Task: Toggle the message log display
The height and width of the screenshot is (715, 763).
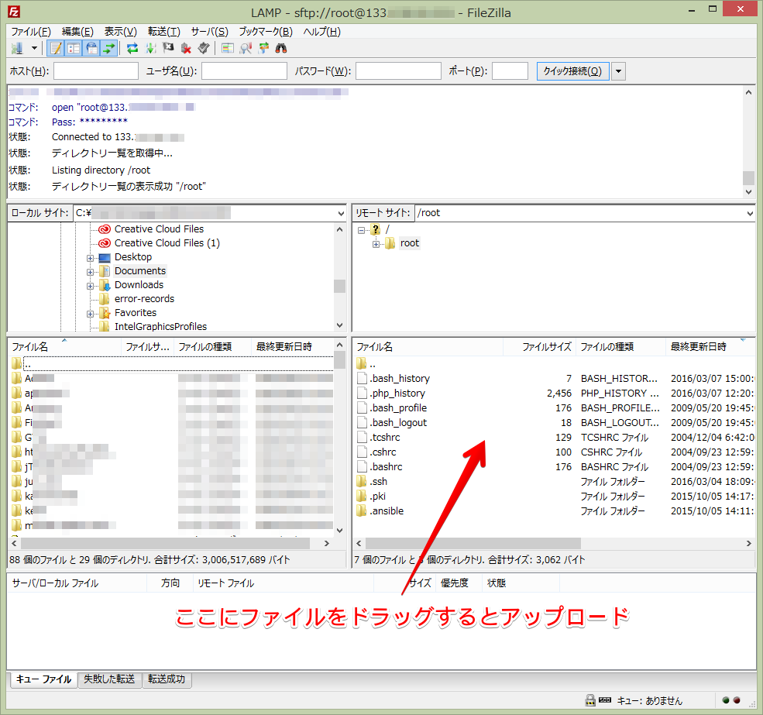Action: tap(55, 47)
